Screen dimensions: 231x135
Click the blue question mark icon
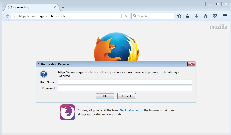click(44, 74)
